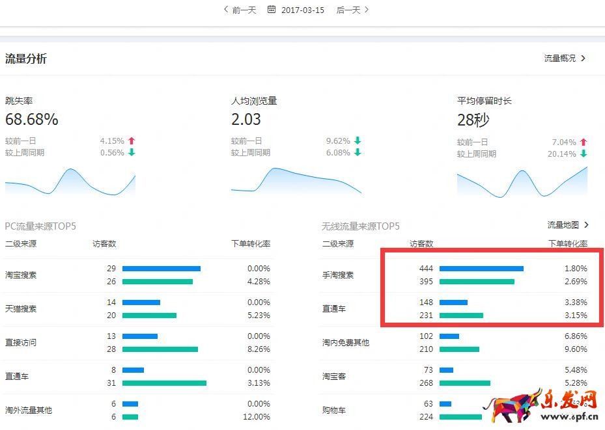The width and height of the screenshot is (605, 430).
Task: Click the green down arrow beside 0.56%
Action: [132, 153]
